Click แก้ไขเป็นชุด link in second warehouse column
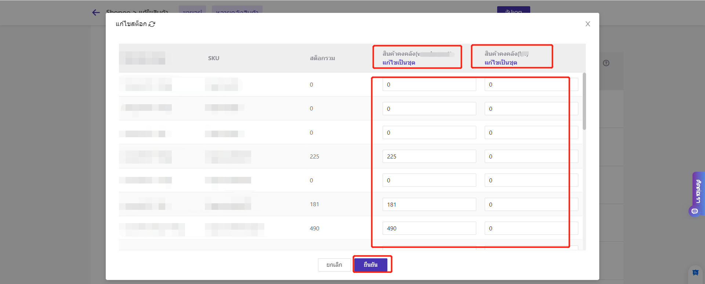 point(501,63)
